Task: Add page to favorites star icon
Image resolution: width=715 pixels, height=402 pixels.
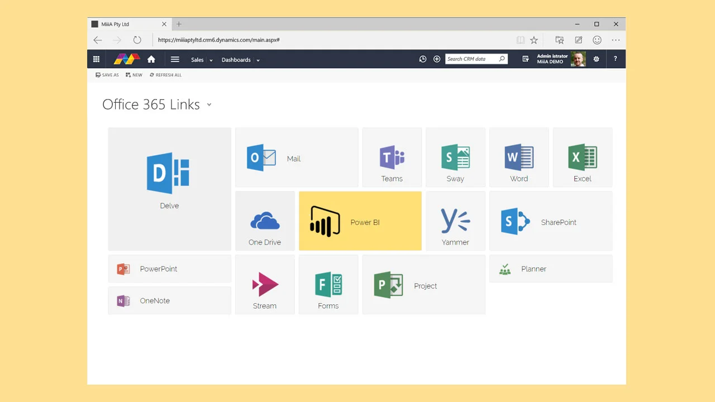Action: coord(534,40)
